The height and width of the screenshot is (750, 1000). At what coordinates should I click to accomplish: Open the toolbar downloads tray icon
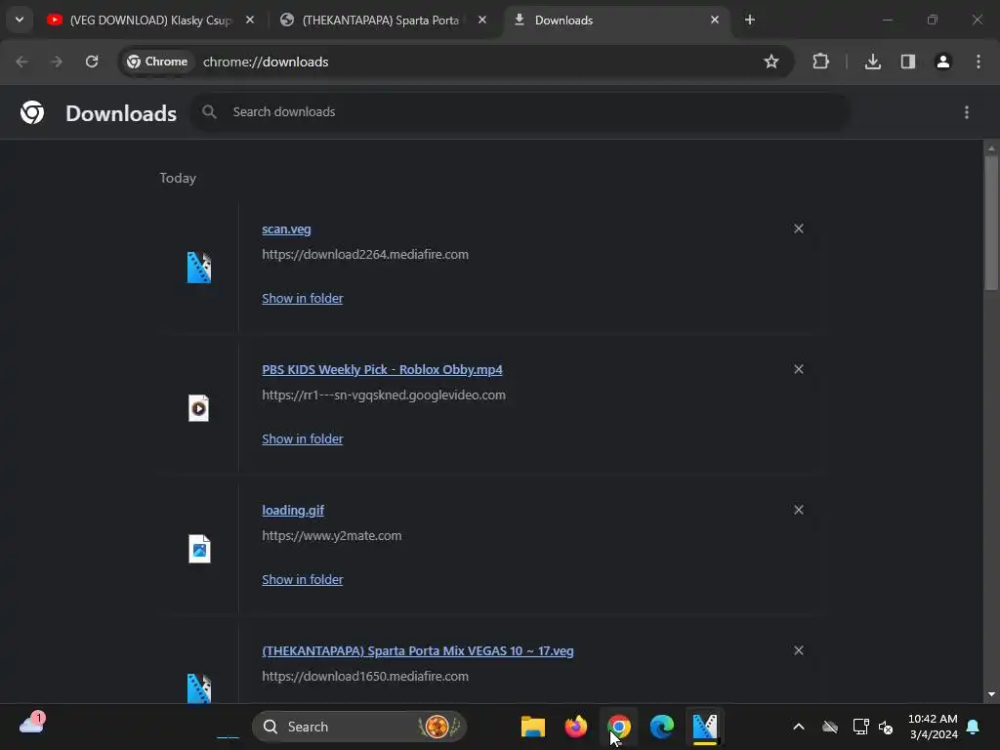(x=873, y=62)
